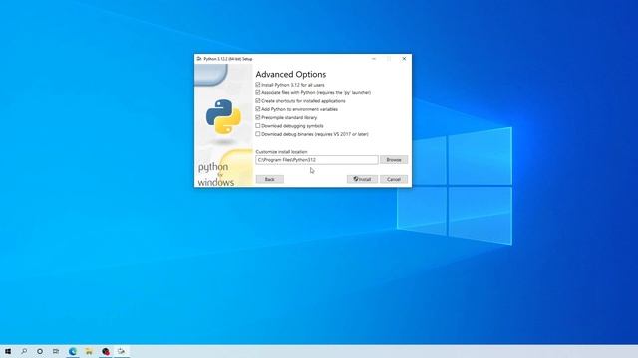Click the Browse button
Screen dimensions: 638x358
point(394,160)
